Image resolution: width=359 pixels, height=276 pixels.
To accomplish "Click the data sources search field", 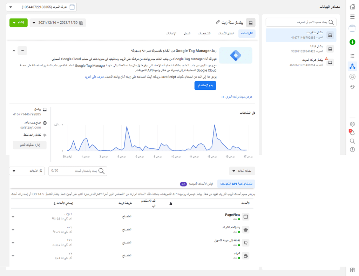I will coord(301,22).
